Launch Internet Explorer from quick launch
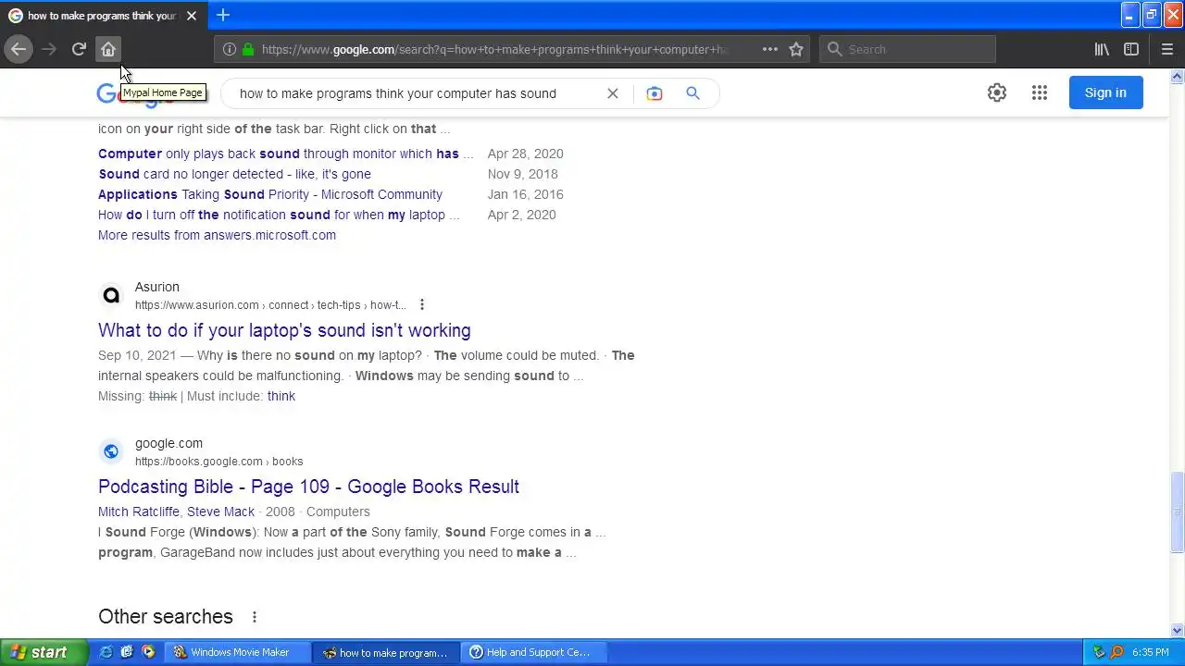The image size is (1185, 666). 106,652
